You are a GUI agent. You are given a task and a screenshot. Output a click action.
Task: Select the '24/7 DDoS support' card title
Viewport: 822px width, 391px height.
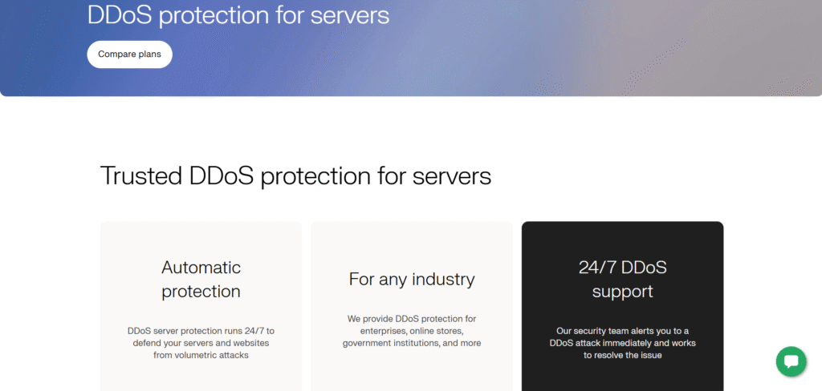pos(622,279)
